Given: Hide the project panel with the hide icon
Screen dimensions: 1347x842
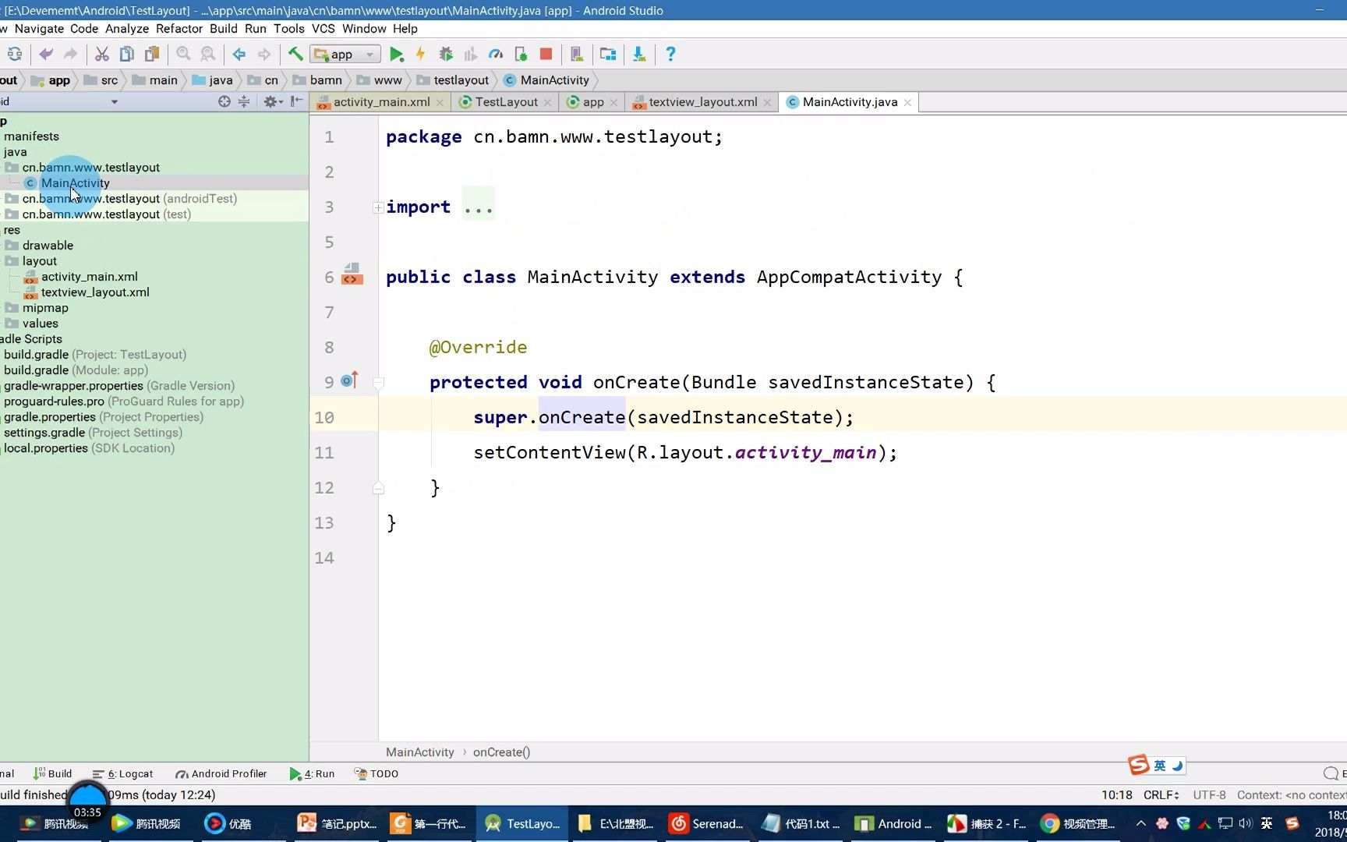Looking at the screenshot, I should (x=297, y=101).
